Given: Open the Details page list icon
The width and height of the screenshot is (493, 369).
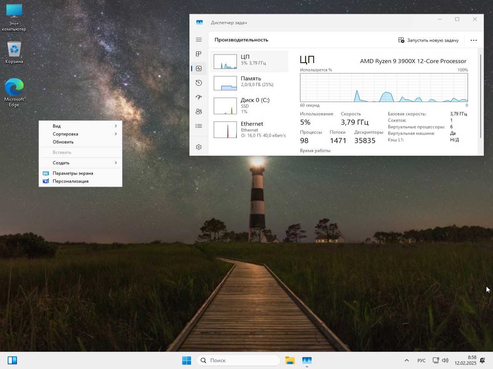Looking at the screenshot, I should click(x=199, y=126).
